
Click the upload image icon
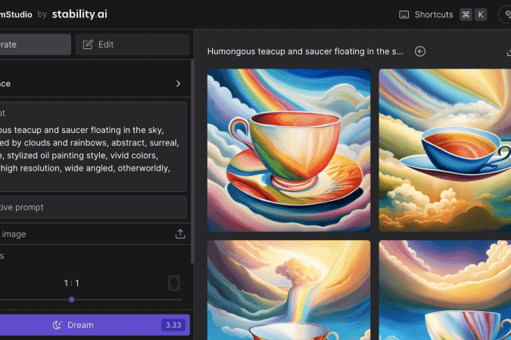pyautogui.click(x=180, y=234)
